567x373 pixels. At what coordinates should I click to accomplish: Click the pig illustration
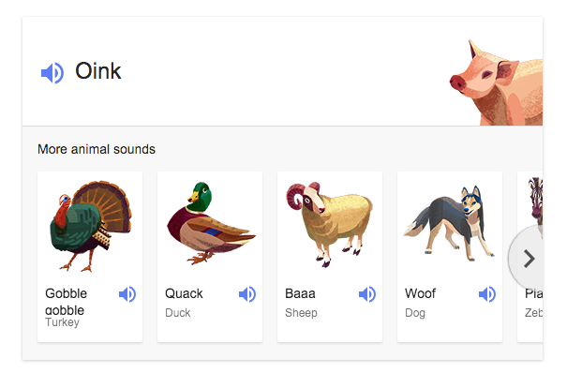[496, 82]
